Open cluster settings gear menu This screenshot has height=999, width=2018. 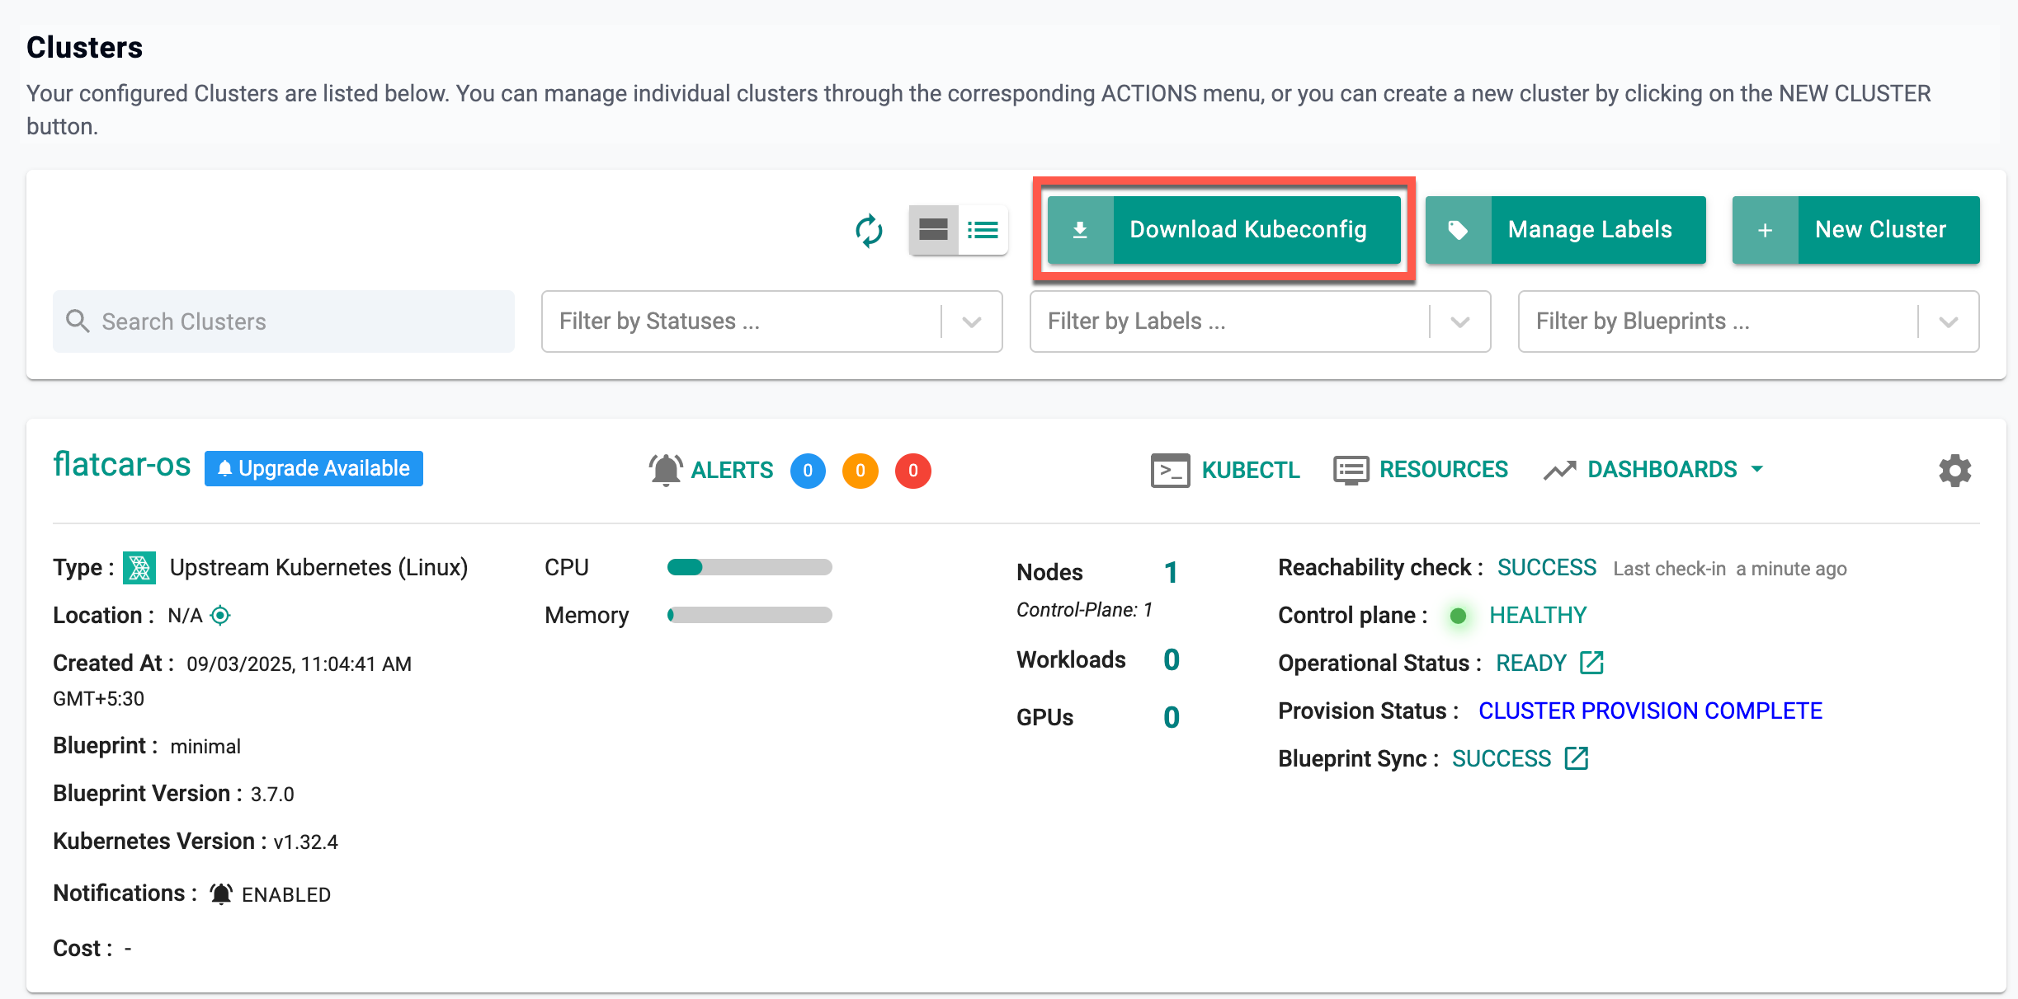(x=1954, y=471)
